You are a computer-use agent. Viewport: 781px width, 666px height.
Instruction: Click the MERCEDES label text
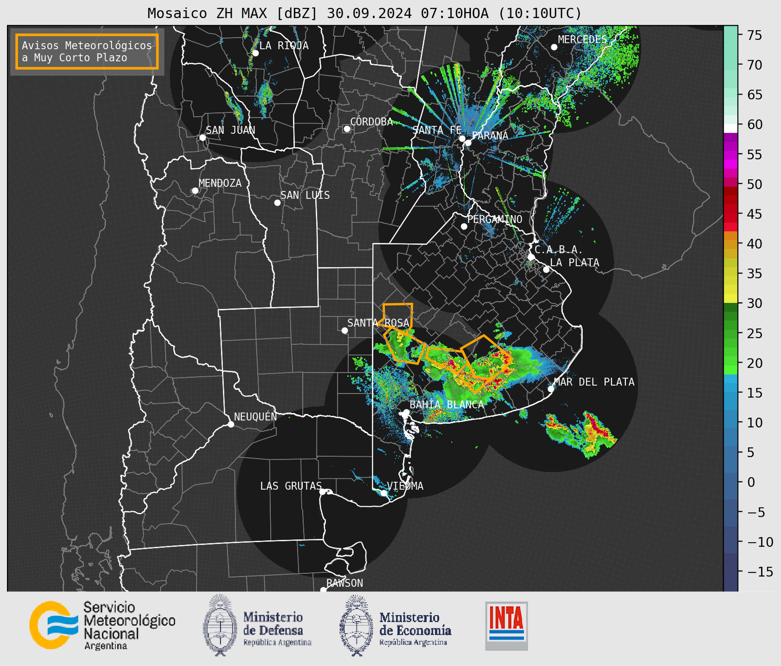582,39
